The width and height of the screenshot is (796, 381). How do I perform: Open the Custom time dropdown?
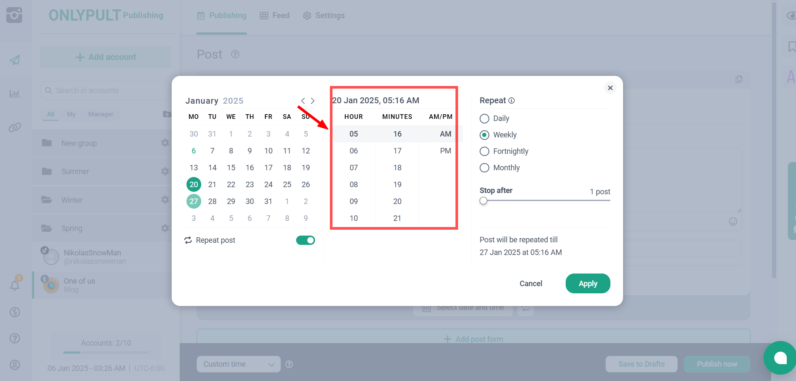pos(238,364)
